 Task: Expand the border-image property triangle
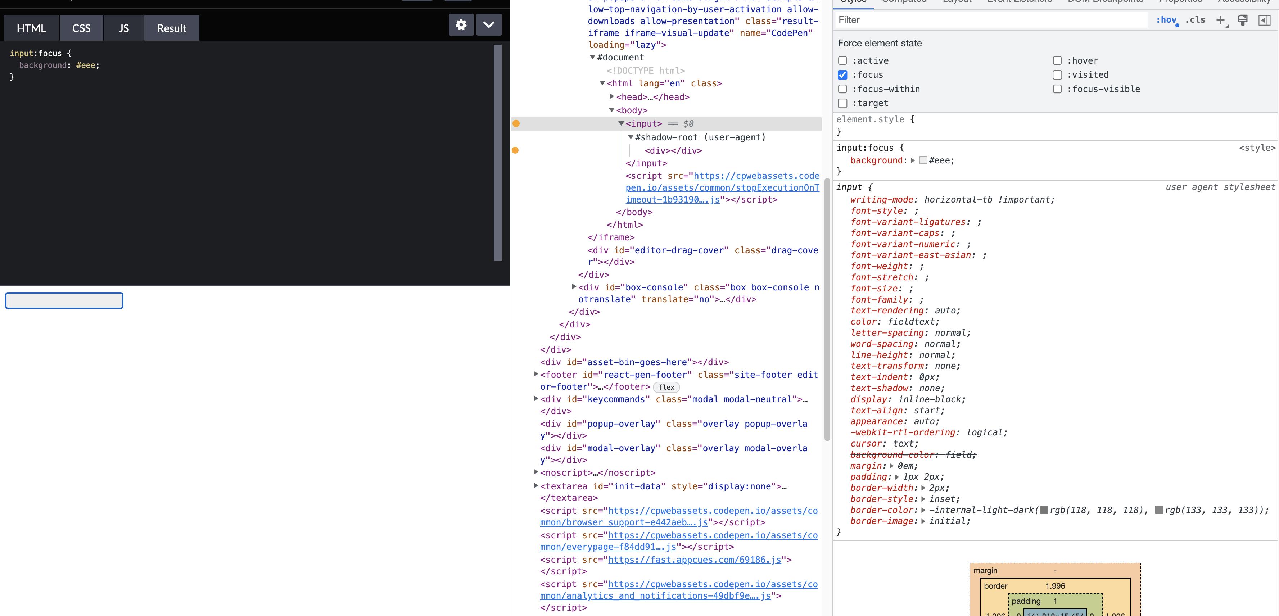[923, 521]
